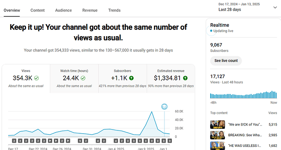Go to the Revenue tab
281x150 pixels.
pos(90,10)
